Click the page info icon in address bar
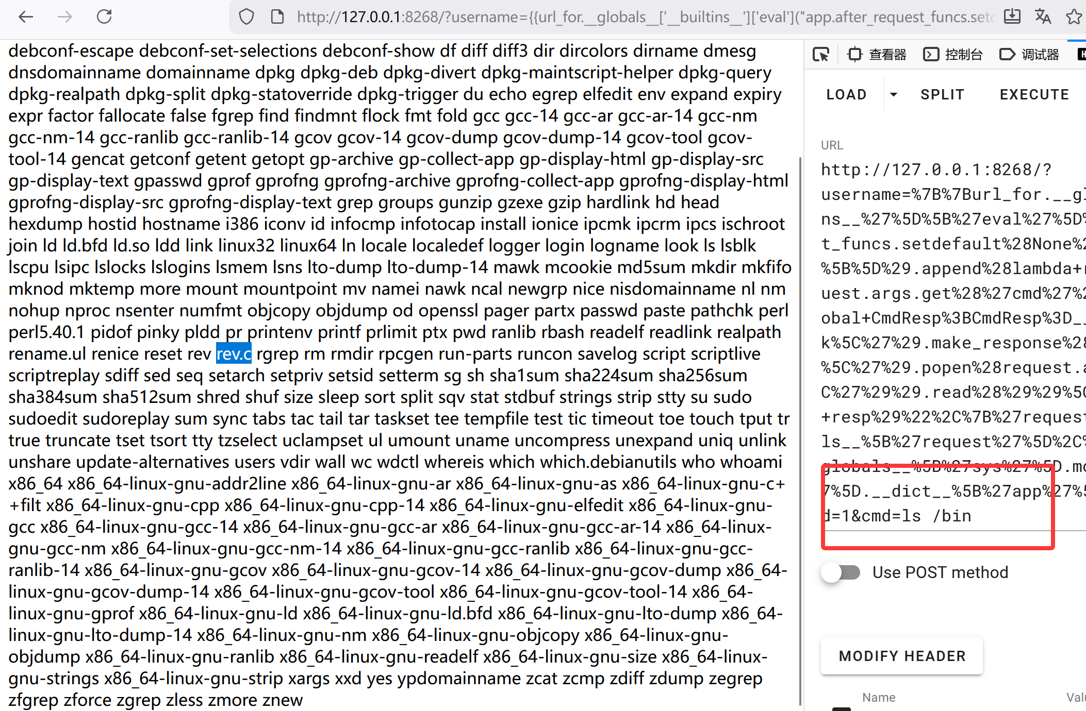The width and height of the screenshot is (1086, 711). click(x=277, y=17)
